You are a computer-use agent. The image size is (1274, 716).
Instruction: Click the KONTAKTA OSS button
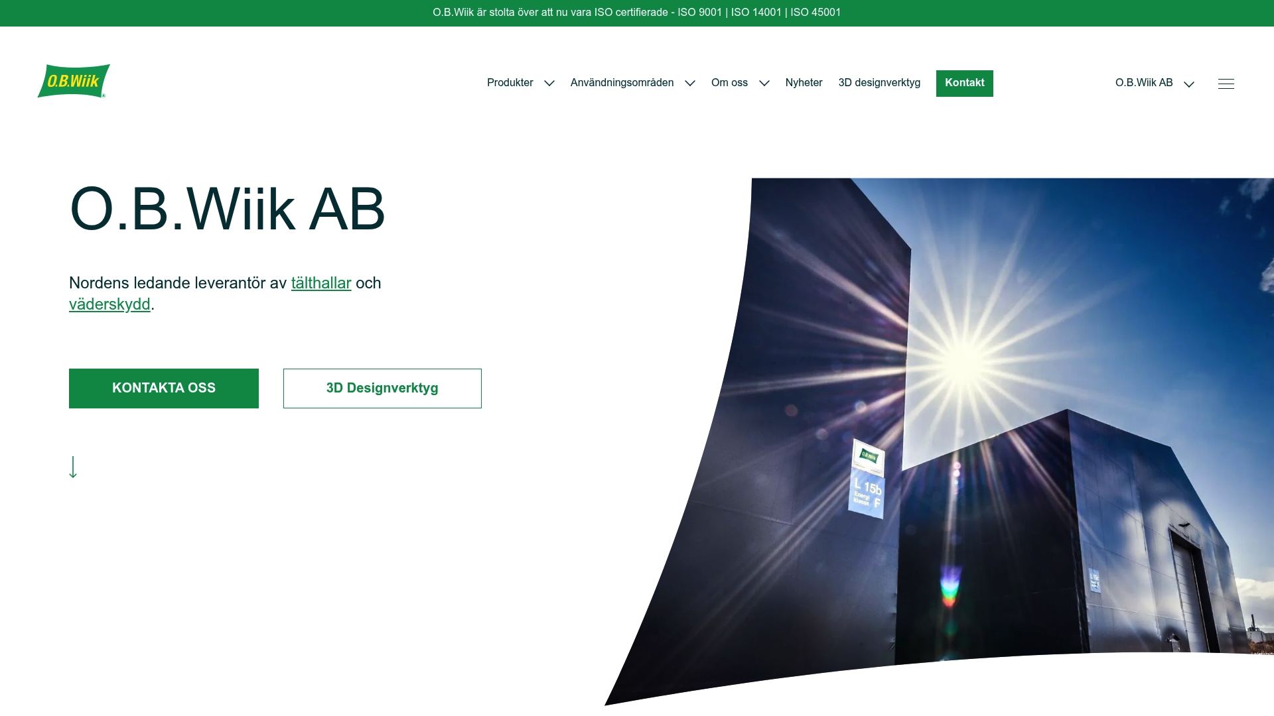tap(164, 388)
